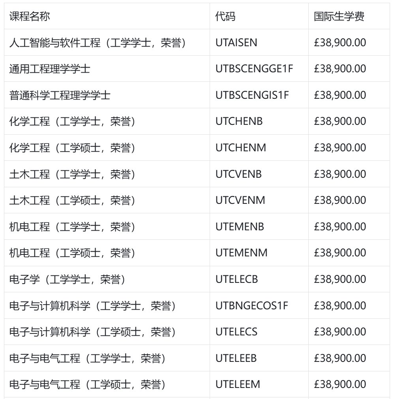Viewport: 394px width, 399px height.
Task: Select the 人工智能与软件工程 course name cell
Action: (x=98, y=43)
